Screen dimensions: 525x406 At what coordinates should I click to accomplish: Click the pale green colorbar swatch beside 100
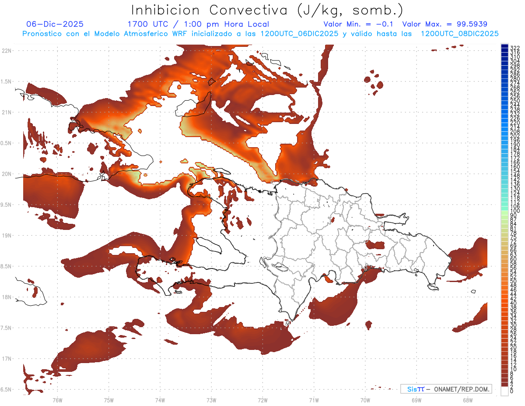pos(504,212)
